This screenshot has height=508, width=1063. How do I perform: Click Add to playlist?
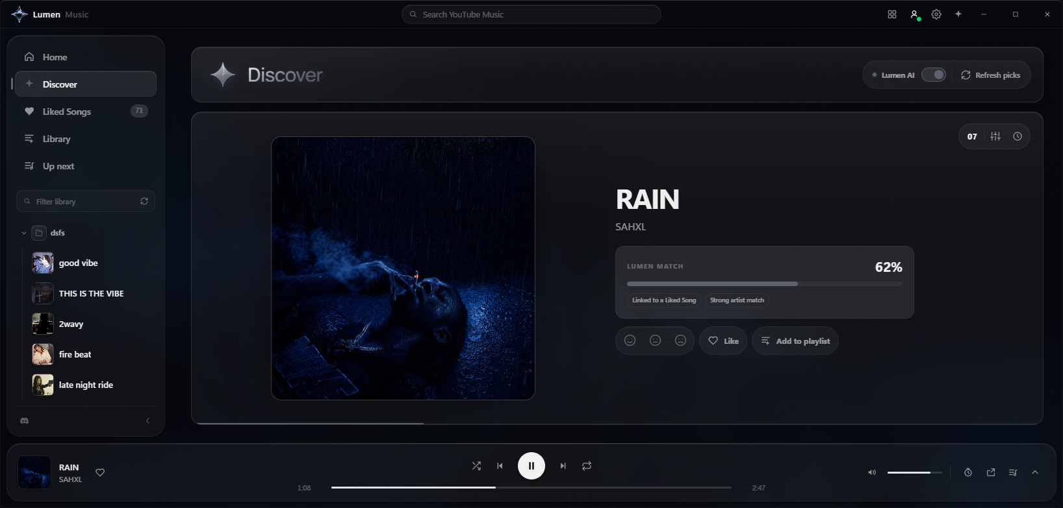coord(795,341)
